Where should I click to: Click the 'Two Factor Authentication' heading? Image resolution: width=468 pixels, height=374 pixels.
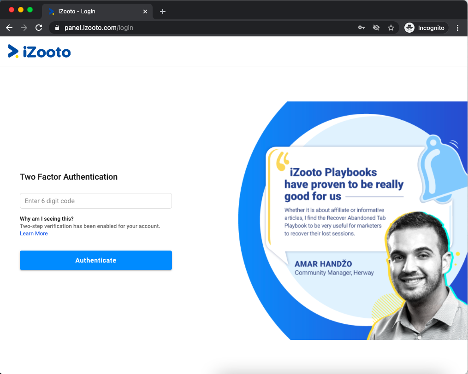(x=69, y=177)
